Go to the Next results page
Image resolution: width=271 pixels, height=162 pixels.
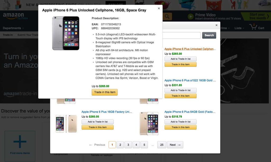(175, 145)
